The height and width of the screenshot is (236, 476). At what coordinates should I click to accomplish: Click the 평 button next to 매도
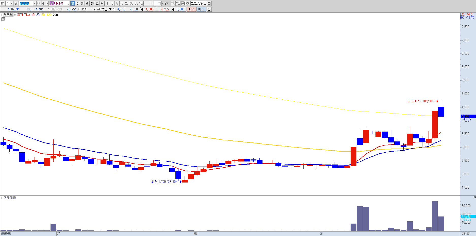coord(209,9)
